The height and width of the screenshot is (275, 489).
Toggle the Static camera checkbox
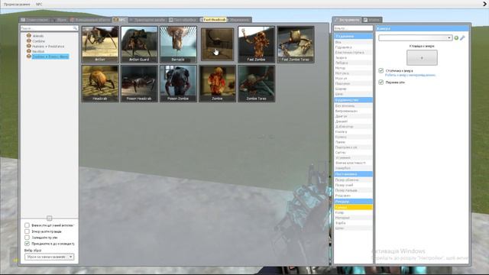(381, 71)
